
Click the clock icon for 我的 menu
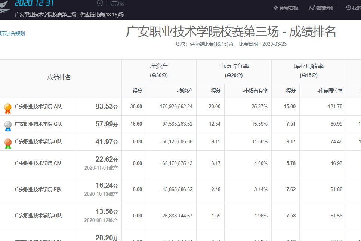[x=348, y=8]
